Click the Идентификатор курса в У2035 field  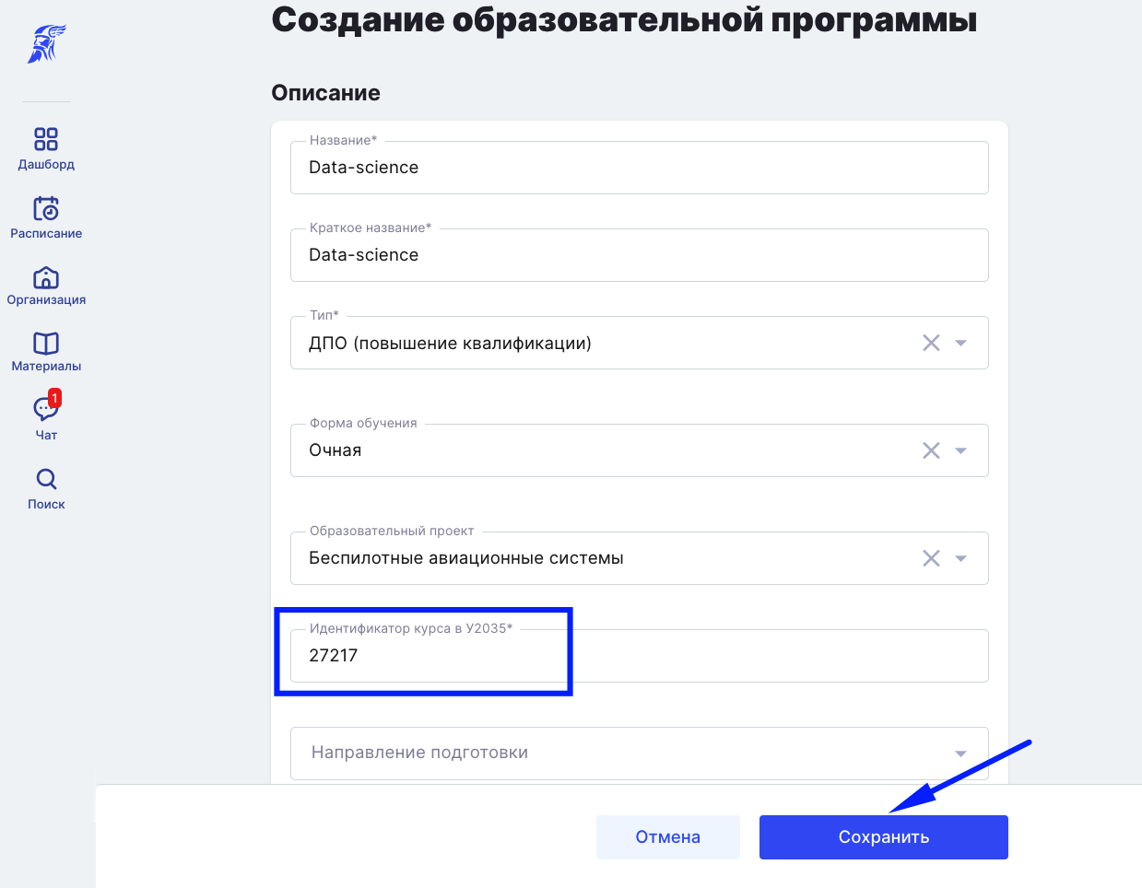(x=639, y=656)
